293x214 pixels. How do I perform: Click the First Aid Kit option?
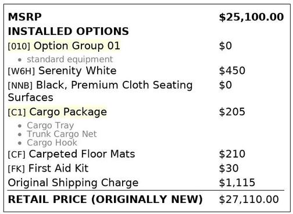coord(58,168)
